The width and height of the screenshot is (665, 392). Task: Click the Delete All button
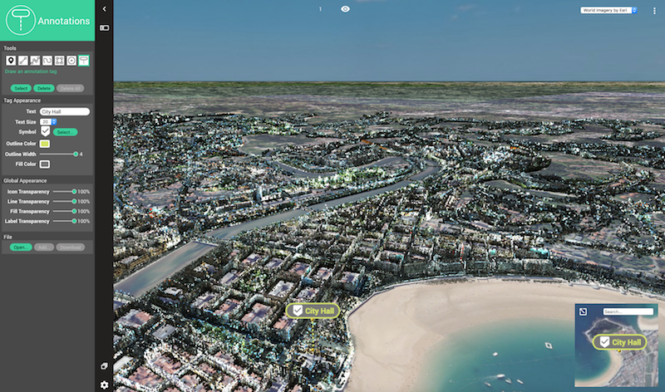[x=70, y=89]
